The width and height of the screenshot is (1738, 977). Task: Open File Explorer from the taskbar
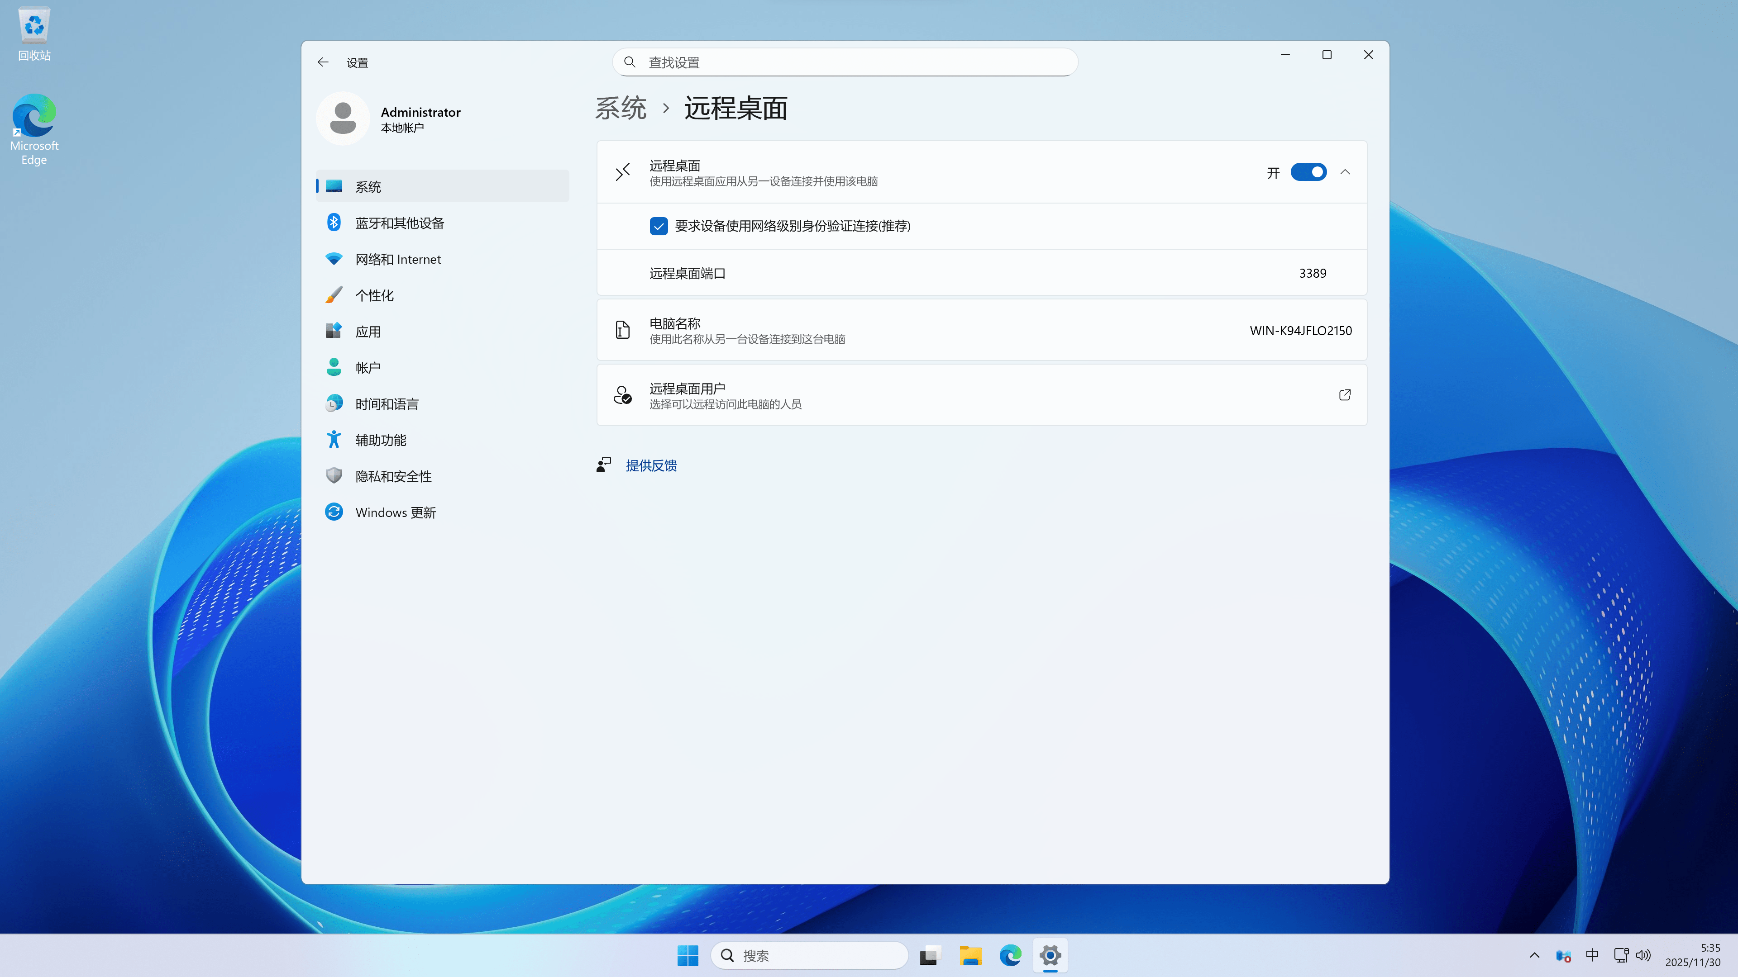[x=969, y=955]
